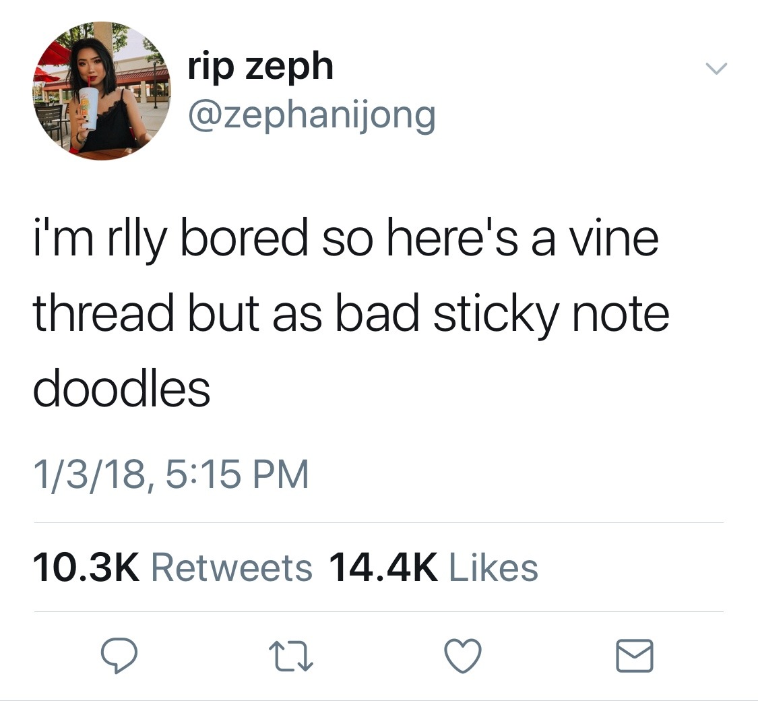Toggle retweet on the sticky note doodles tweet
The image size is (758, 703).
coord(291,656)
